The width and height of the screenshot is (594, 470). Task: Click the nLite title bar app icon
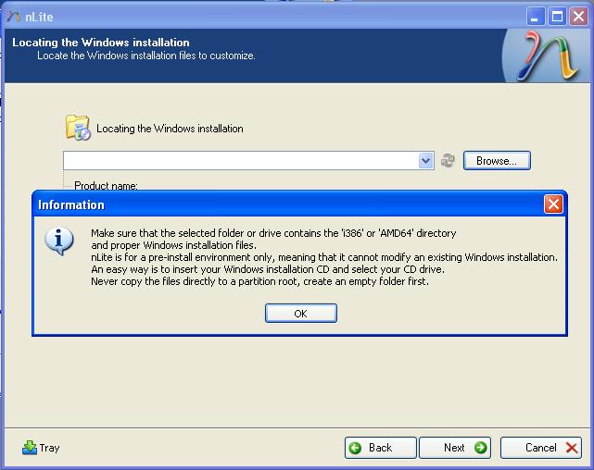point(13,17)
